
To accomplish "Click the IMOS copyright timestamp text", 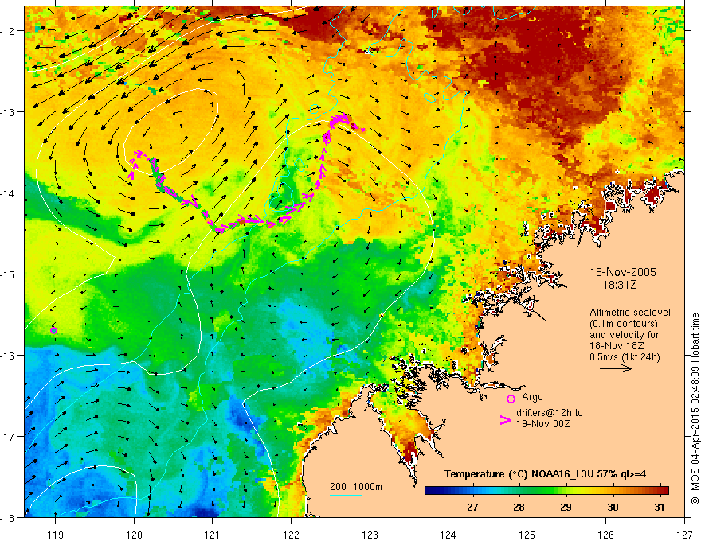I will click(695, 409).
